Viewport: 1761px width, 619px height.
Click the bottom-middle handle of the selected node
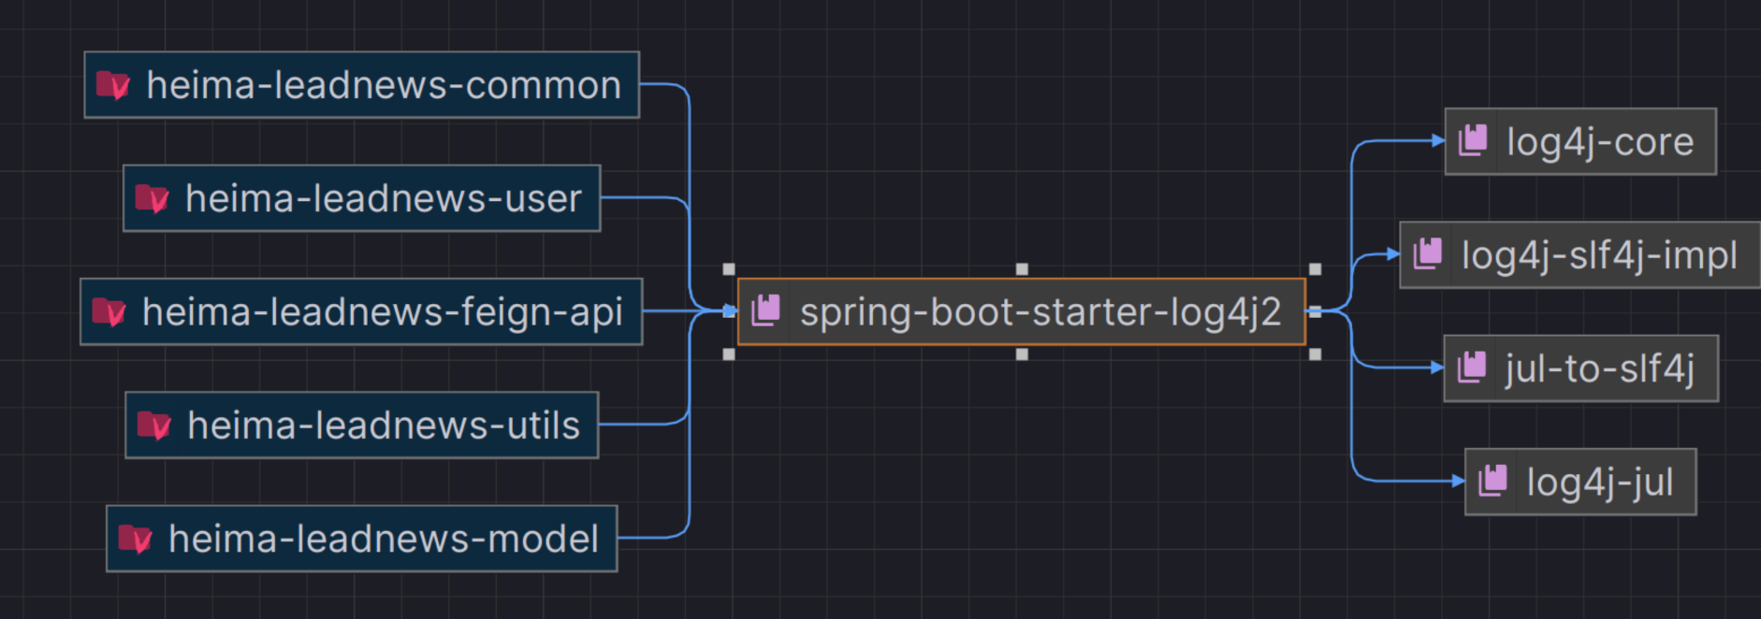1022,354
